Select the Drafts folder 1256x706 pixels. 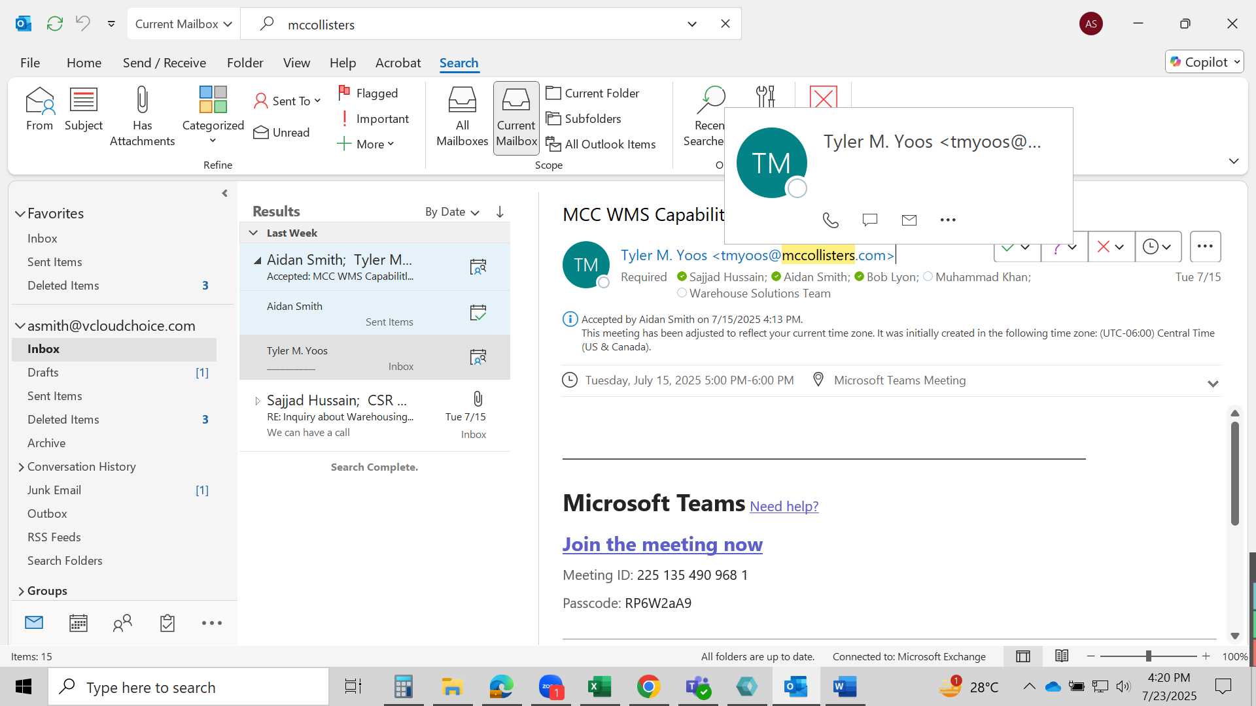point(114,373)
